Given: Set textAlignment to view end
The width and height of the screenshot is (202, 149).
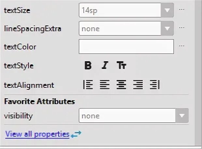Looking at the screenshot, I should pyautogui.click(x=155, y=85).
